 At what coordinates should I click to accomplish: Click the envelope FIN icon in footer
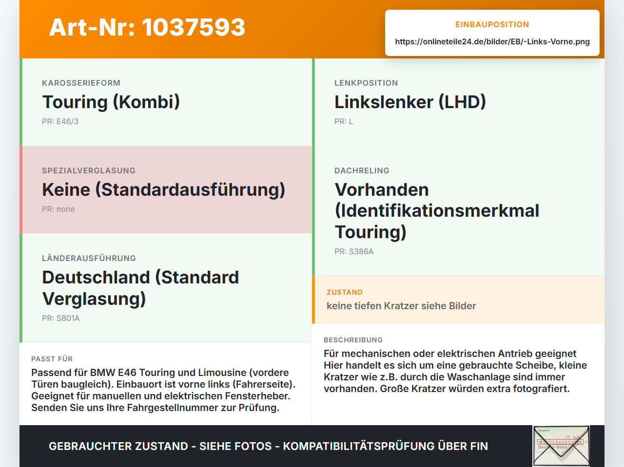561,446
